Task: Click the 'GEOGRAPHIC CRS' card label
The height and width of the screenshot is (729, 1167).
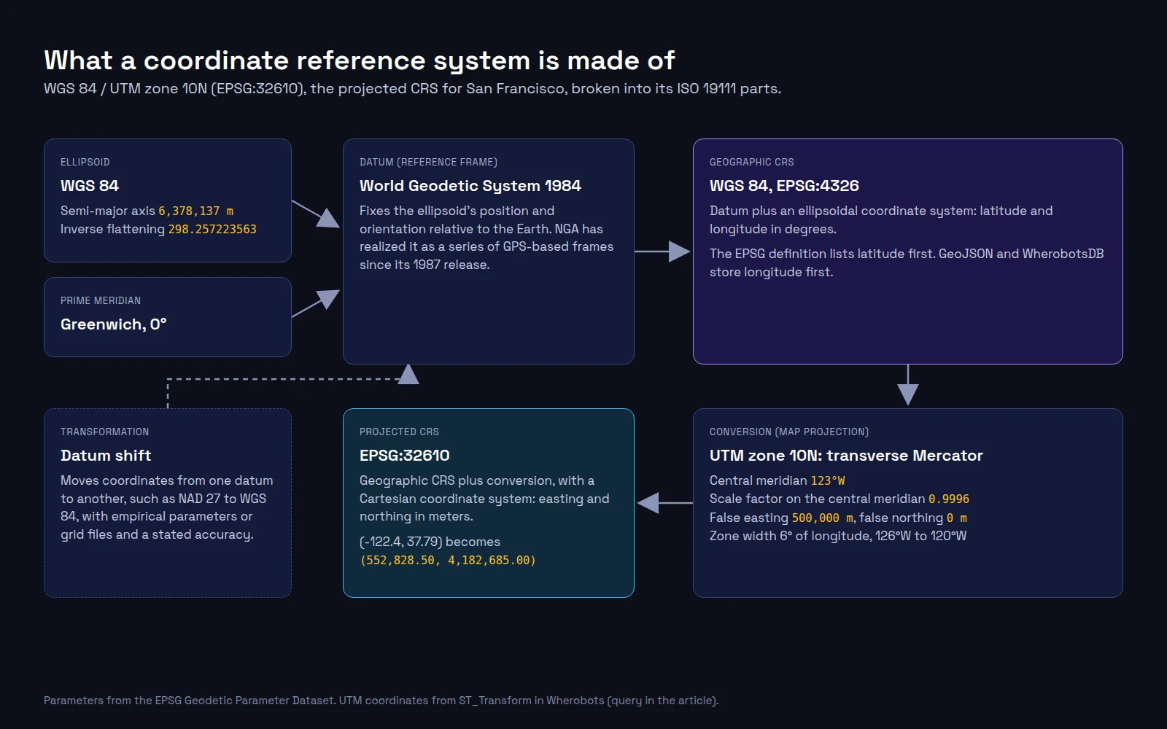Action: point(752,162)
